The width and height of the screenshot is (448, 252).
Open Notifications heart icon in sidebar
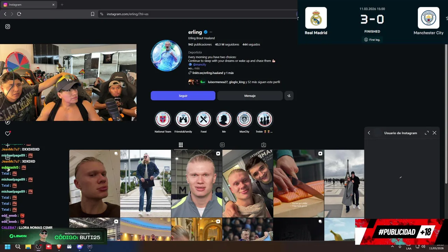(8, 133)
